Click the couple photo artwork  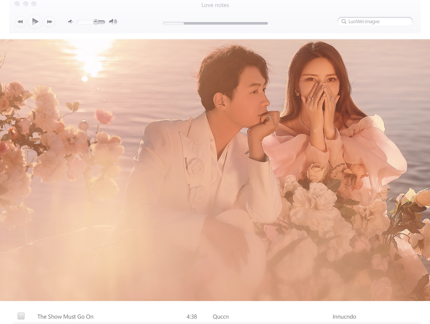coord(215,170)
